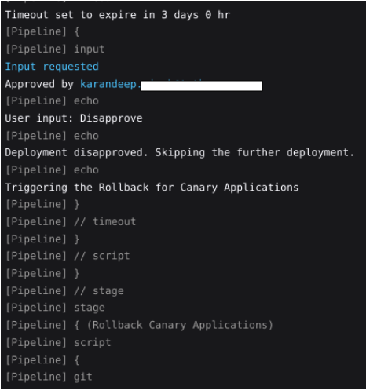Click the "[Pipeline] // timeout" line
The image size is (366, 390).
click(x=71, y=221)
